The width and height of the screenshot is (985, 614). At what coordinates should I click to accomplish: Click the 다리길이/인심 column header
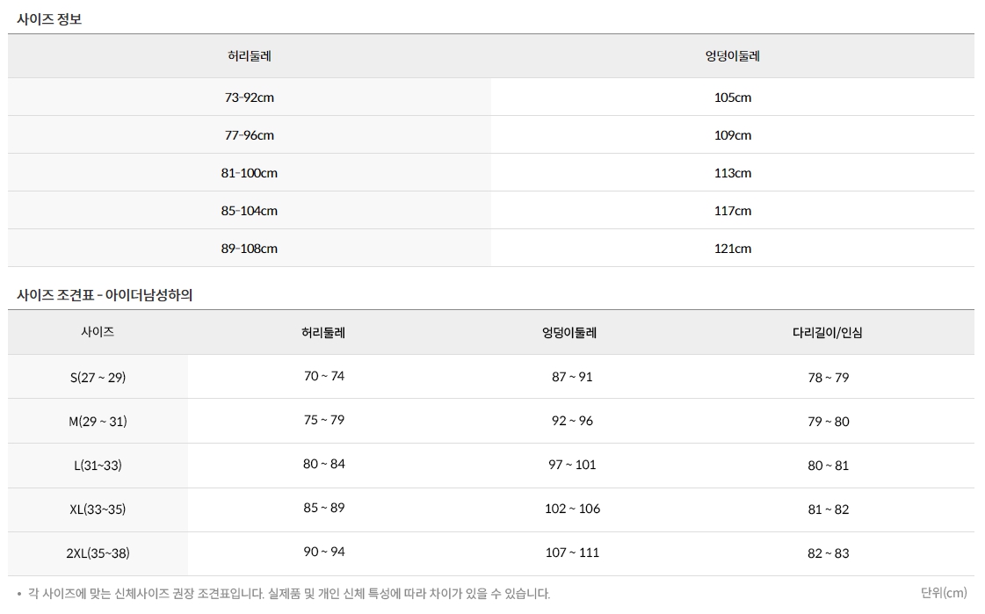828,333
